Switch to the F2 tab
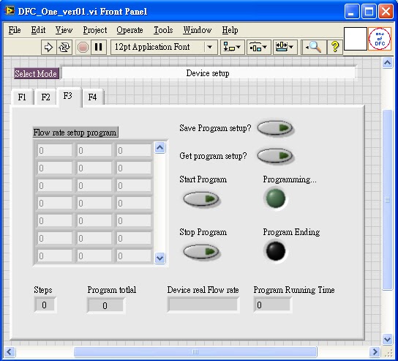Screen dimensions: 398x361 point(45,97)
